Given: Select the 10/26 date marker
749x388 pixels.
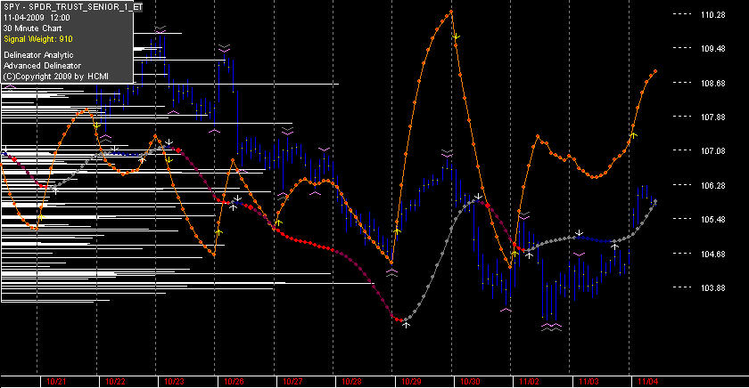Looking at the screenshot, I should pos(234,382).
